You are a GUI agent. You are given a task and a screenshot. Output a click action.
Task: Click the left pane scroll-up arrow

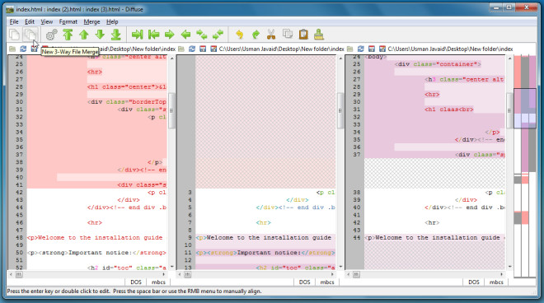point(171,58)
